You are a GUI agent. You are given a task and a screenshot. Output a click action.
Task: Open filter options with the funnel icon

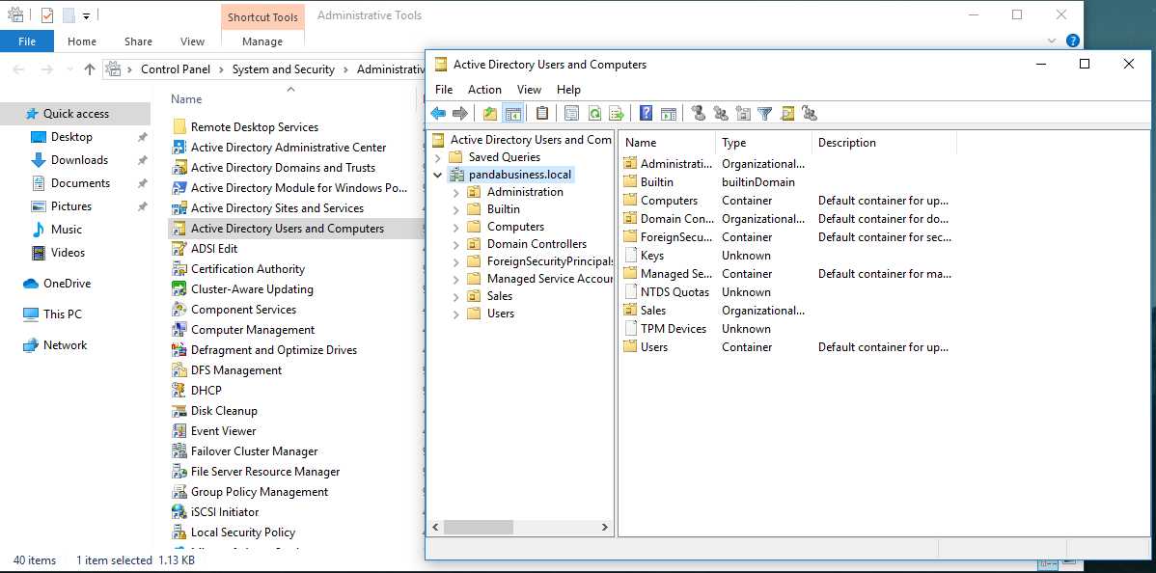pyautogui.click(x=765, y=114)
